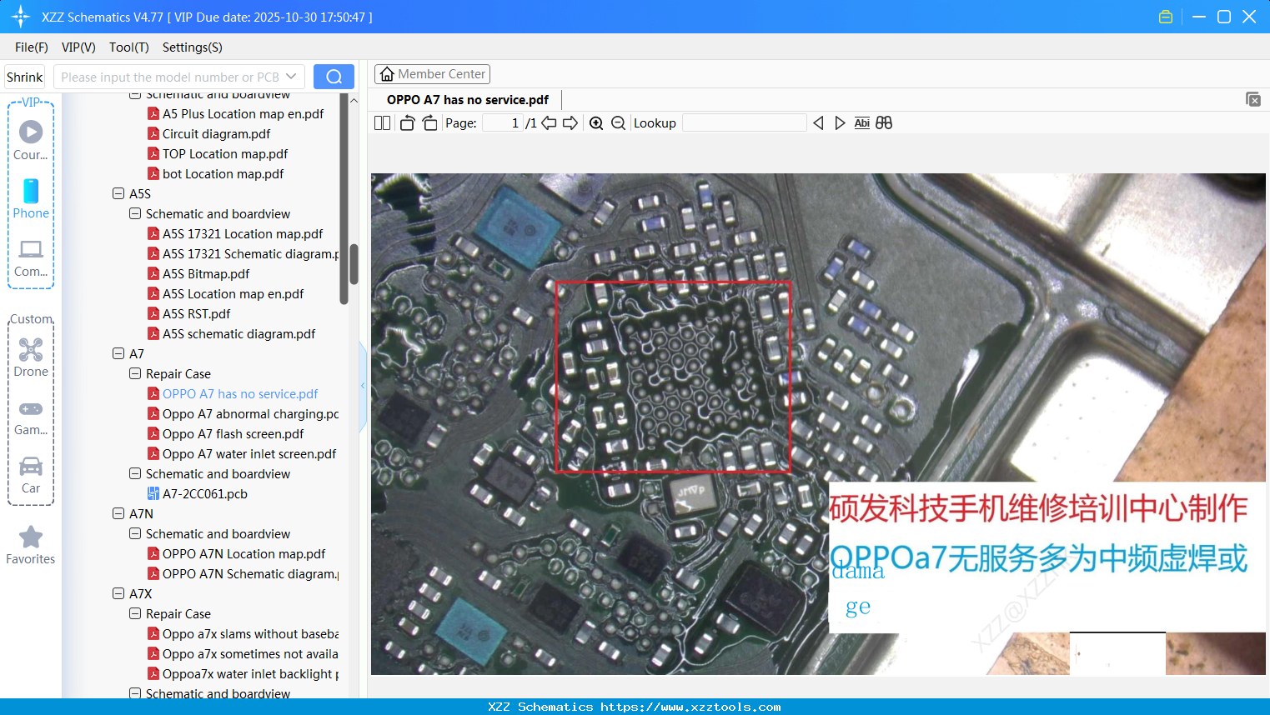Open the Member Center

pos(432,74)
